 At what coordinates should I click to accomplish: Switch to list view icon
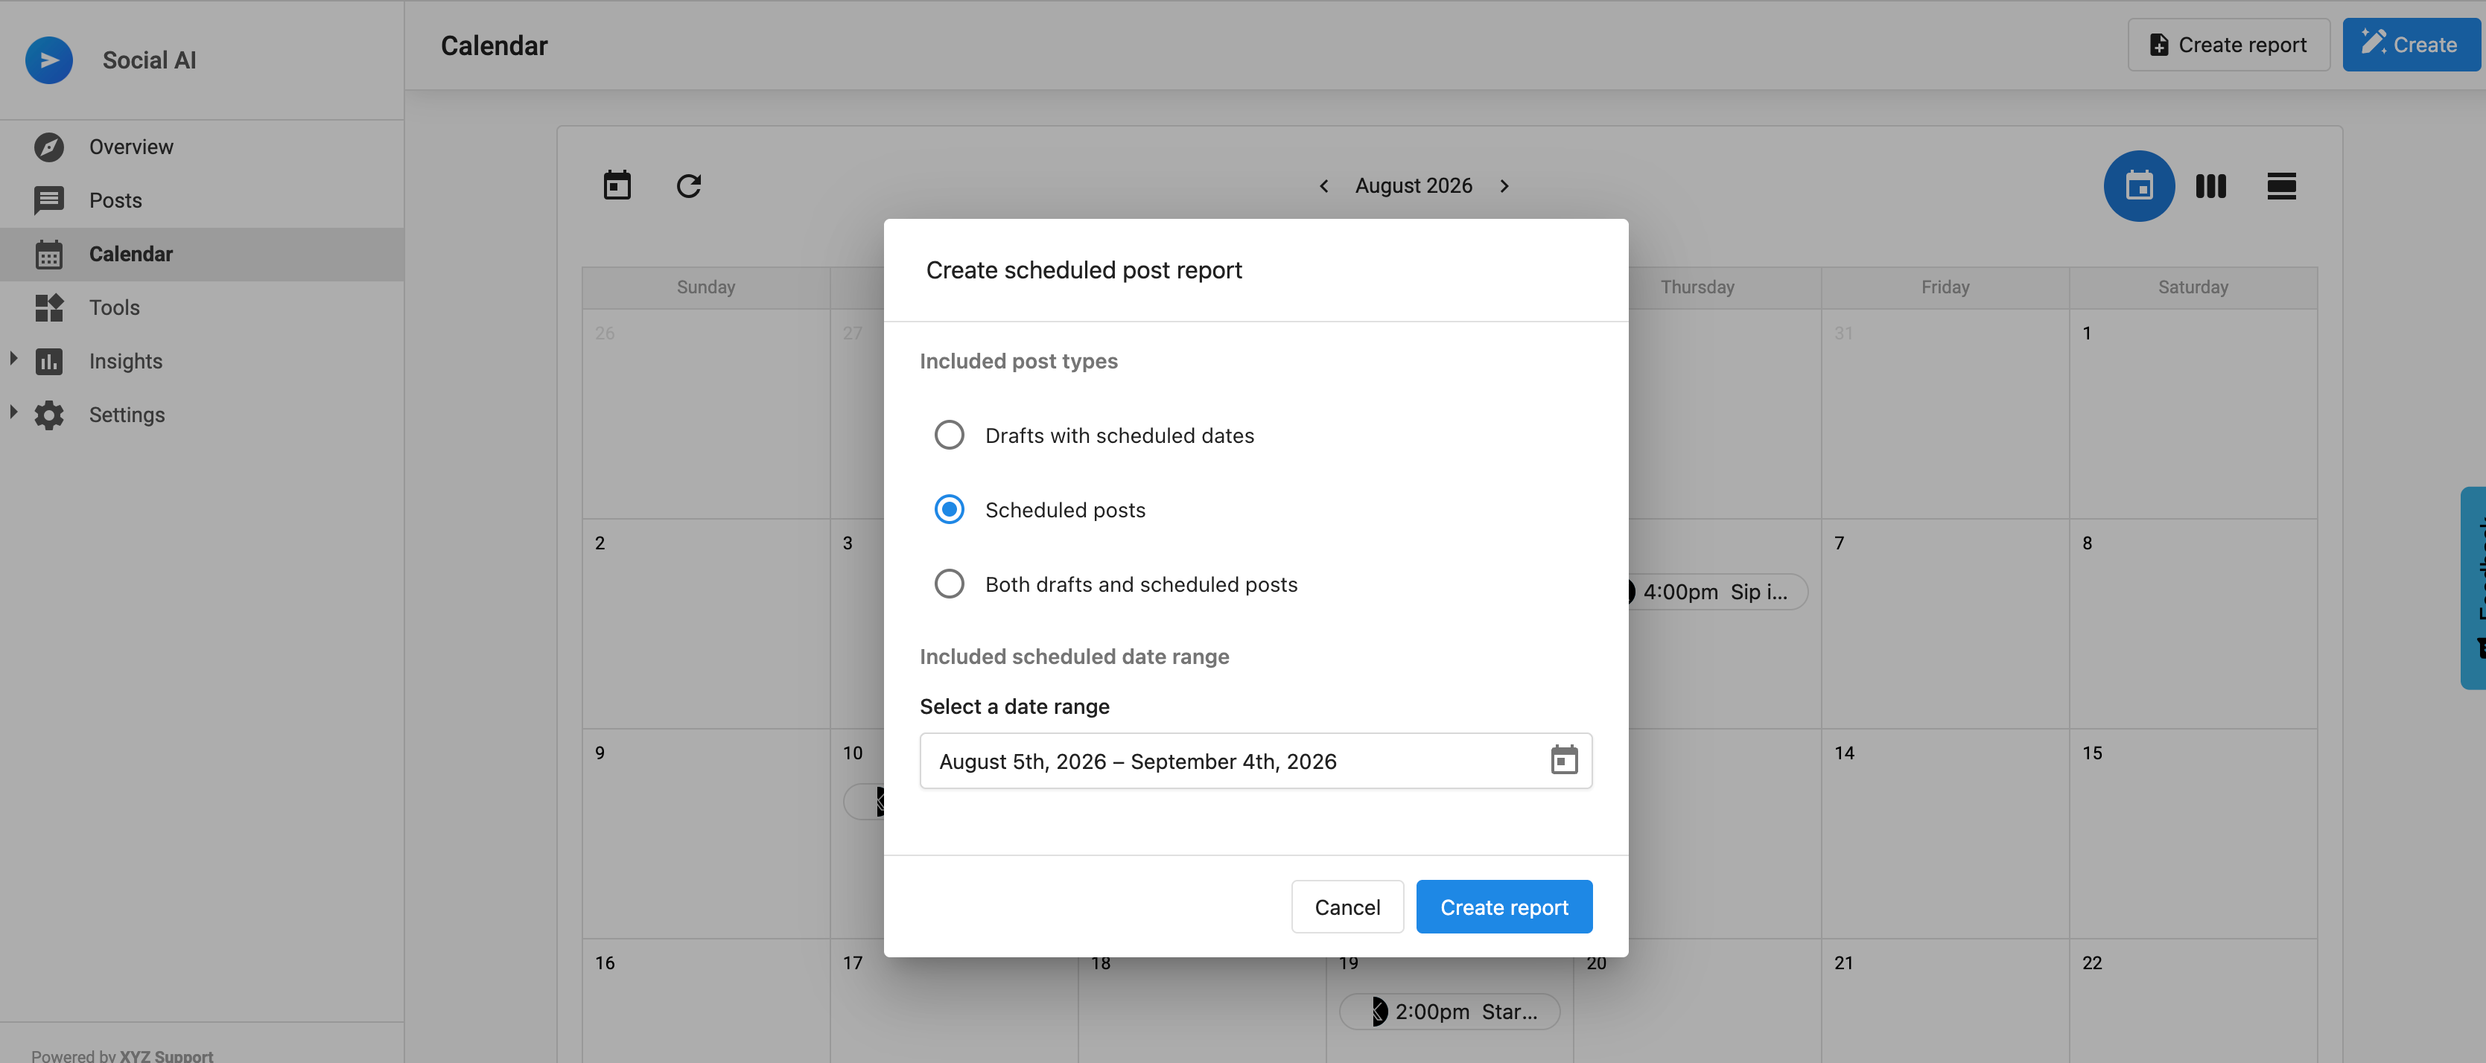[2281, 186]
